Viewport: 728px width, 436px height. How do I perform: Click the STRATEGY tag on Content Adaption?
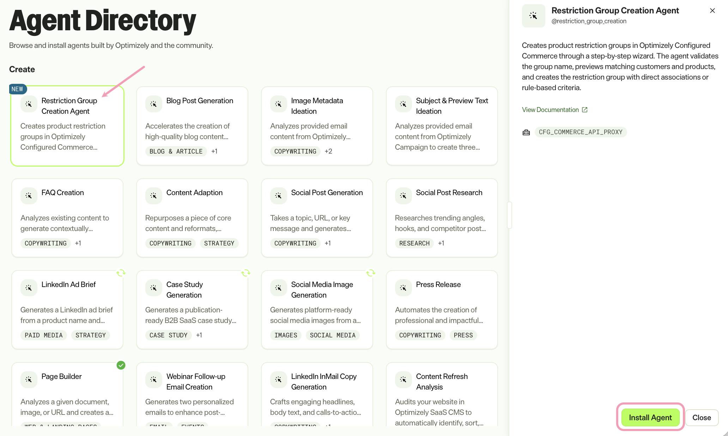[219, 243]
